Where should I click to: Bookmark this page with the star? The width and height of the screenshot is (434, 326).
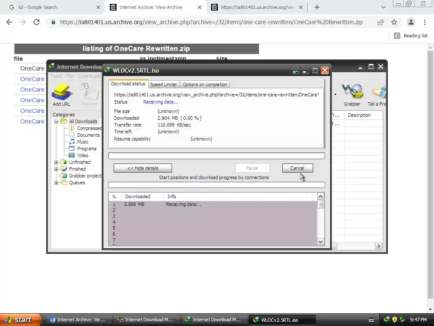click(x=394, y=22)
